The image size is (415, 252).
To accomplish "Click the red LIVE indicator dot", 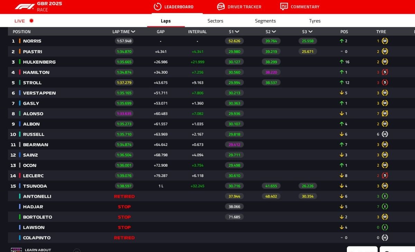I will click(x=31, y=21).
